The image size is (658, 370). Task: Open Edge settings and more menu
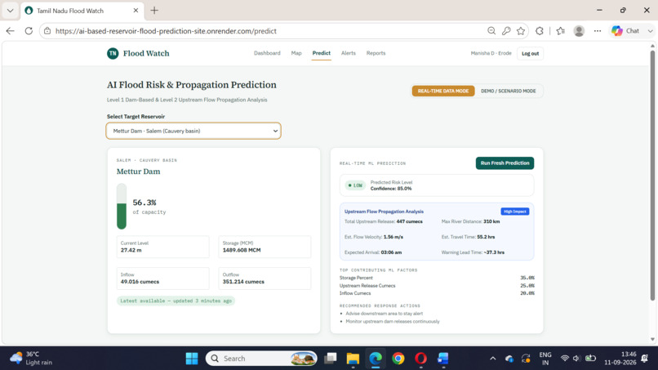tap(598, 31)
